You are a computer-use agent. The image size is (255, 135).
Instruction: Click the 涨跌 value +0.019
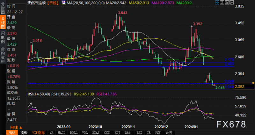(x=13, y=66)
